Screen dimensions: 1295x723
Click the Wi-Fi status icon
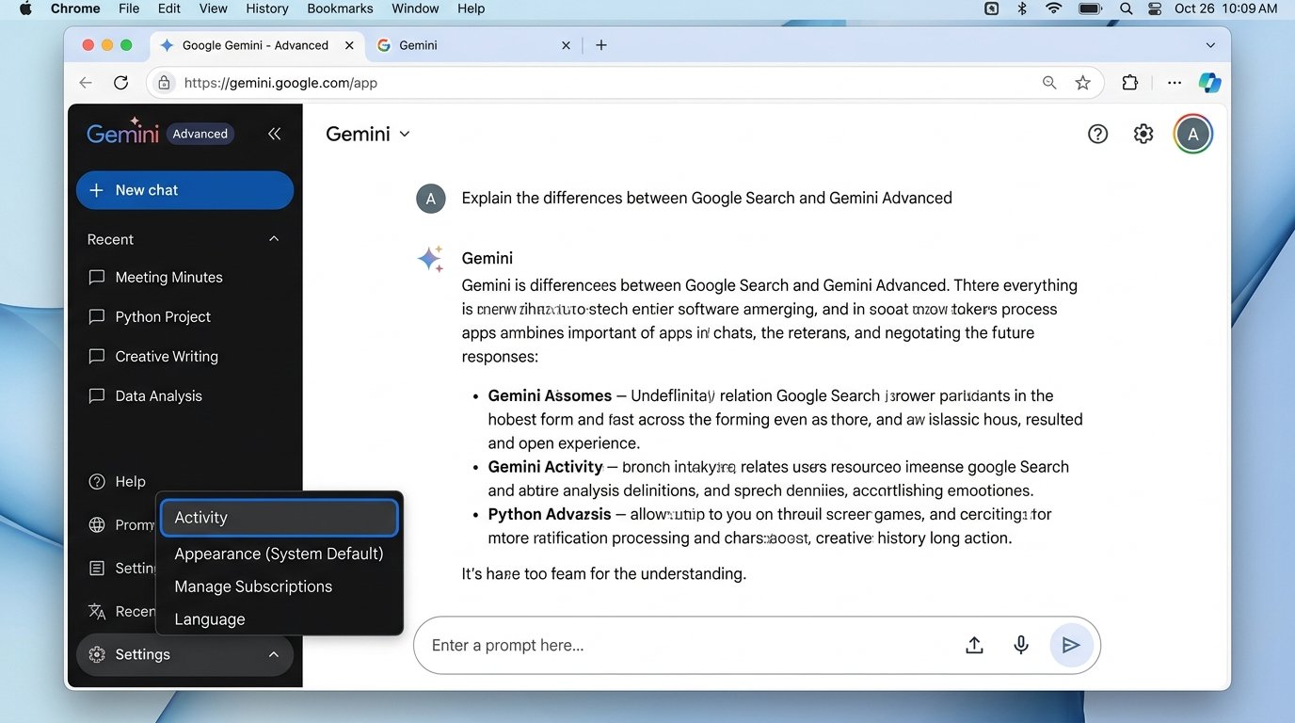(x=1054, y=8)
